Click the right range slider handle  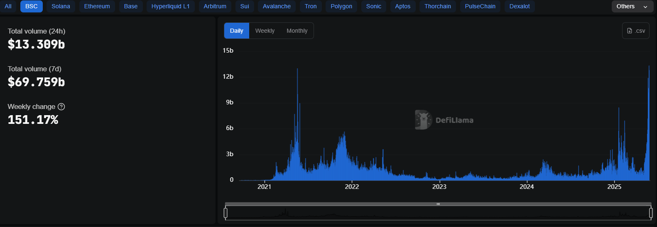pyautogui.click(x=651, y=213)
